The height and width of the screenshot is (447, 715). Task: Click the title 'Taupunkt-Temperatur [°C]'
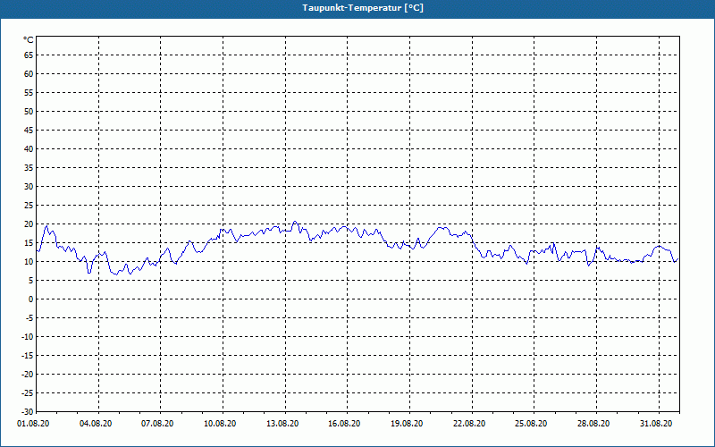(363, 8)
